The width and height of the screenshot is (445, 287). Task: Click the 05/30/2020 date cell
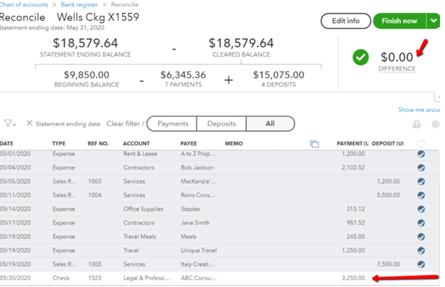pos(15,278)
